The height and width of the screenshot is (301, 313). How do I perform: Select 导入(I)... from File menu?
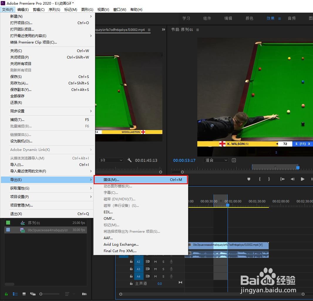tap(48, 164)
